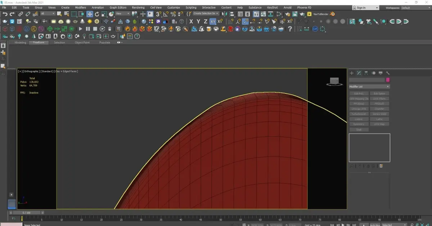This screenshot has width=432, height=226.
Task: Click the TurboSmooth modifier button
Action: click(359, 114)
